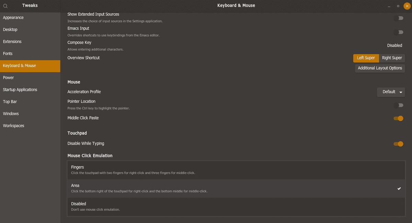Open Additional Layout Options
This screenshot has height=223, width=412.
tap(380, 68)
